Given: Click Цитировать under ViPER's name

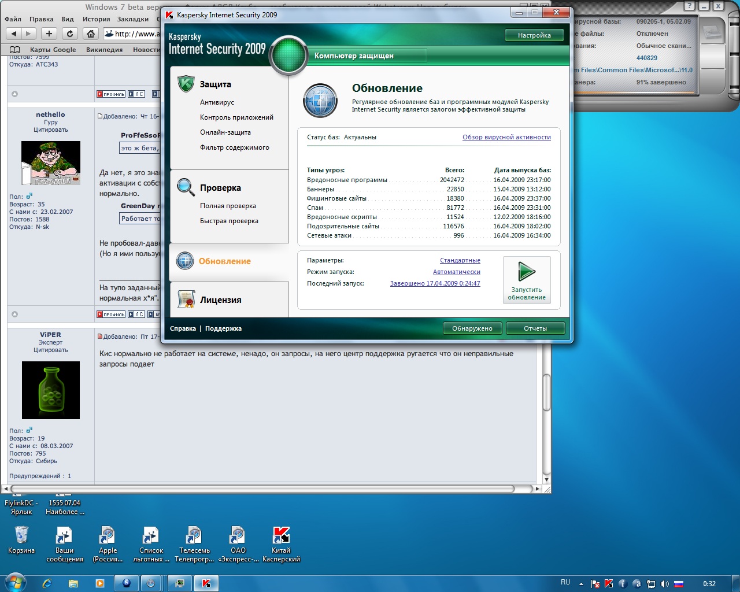Looking at the screenshot, I should [x=51, y=350].
